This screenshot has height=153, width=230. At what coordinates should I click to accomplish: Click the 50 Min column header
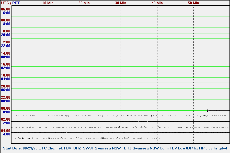click(193, 3)
